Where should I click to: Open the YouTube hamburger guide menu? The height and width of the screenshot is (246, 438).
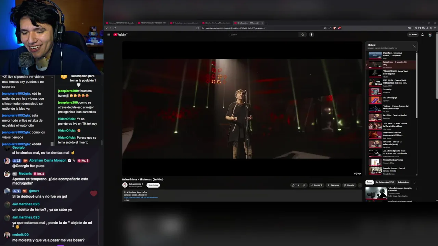click(x=108, y=35)
